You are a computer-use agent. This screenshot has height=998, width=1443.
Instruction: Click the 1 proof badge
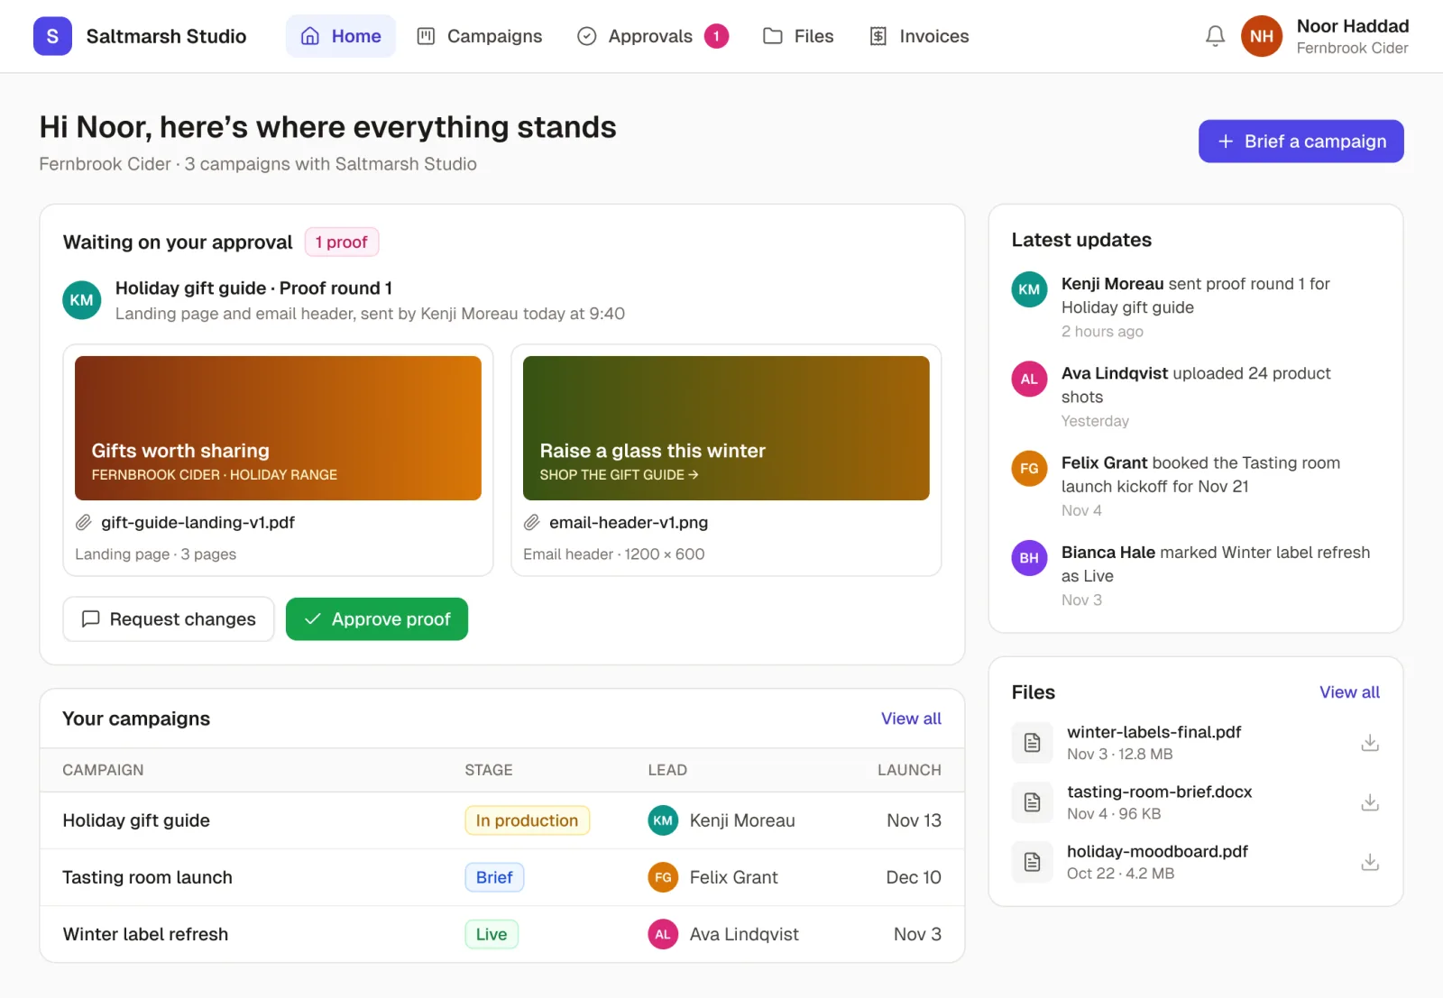coord(342,243)
